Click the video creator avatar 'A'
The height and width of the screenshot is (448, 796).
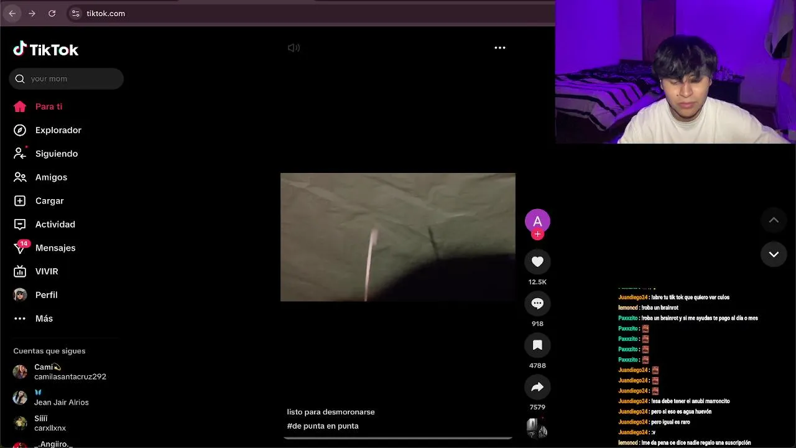point(537,221)
